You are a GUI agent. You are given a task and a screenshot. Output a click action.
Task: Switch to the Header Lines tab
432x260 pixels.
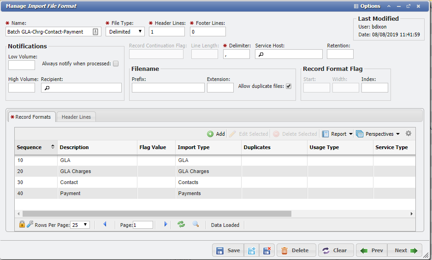tap(76, 117)
